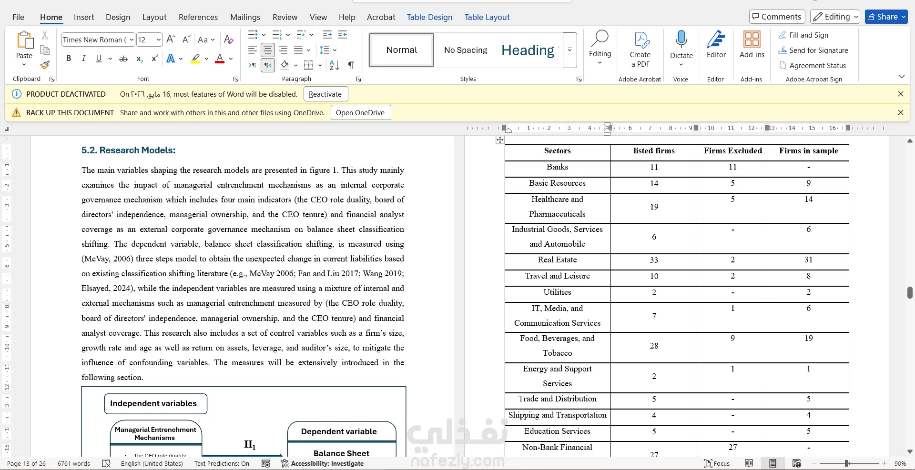Apply subscript formatting
The width and height of the screenshot is (915, 470).
coord(139,59)
